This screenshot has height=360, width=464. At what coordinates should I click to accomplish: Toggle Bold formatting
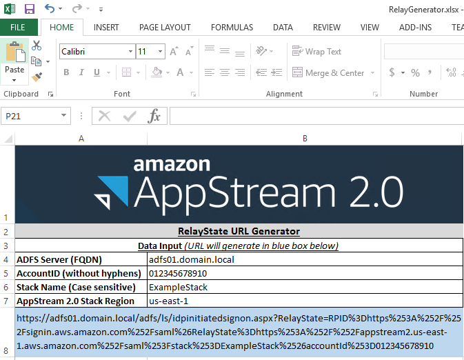click(66, 72)
